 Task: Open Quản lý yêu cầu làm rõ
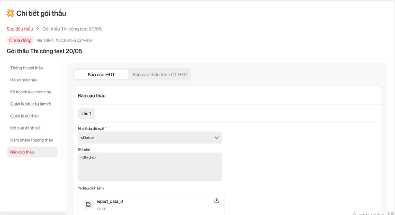coord(30,104)
